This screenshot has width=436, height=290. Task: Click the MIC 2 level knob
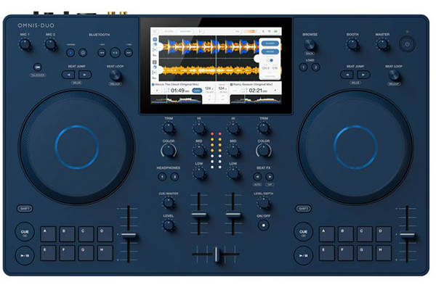point(51,44)
